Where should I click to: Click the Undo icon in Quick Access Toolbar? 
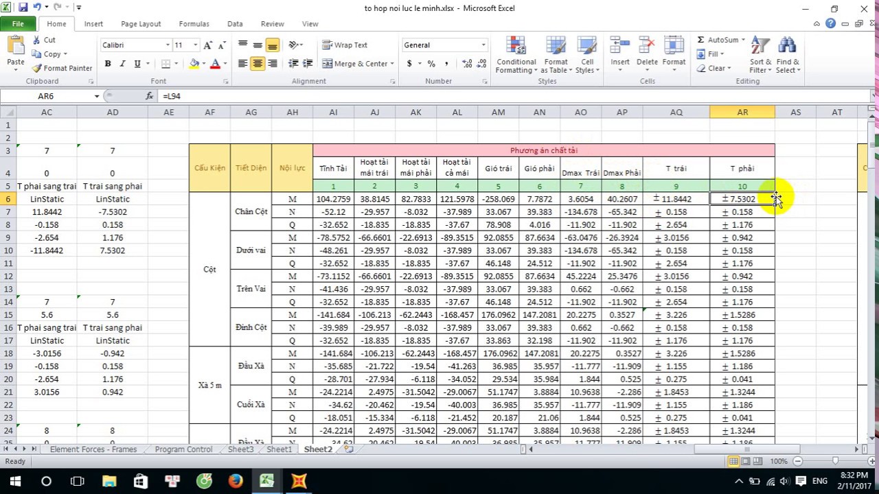(36, 8)
